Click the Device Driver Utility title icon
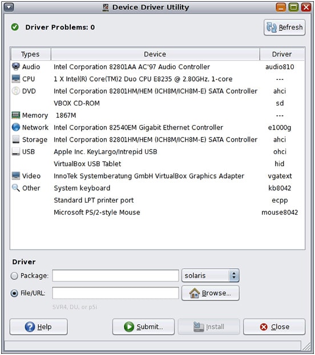The width and height of the screenshot is (315, 355). [x=106, y=7]
